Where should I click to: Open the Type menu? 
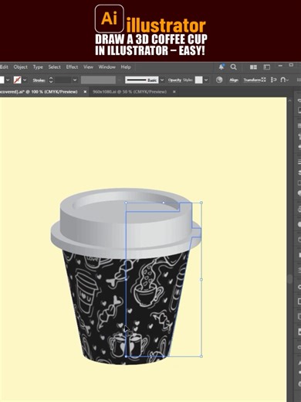(x=38, y=67)
